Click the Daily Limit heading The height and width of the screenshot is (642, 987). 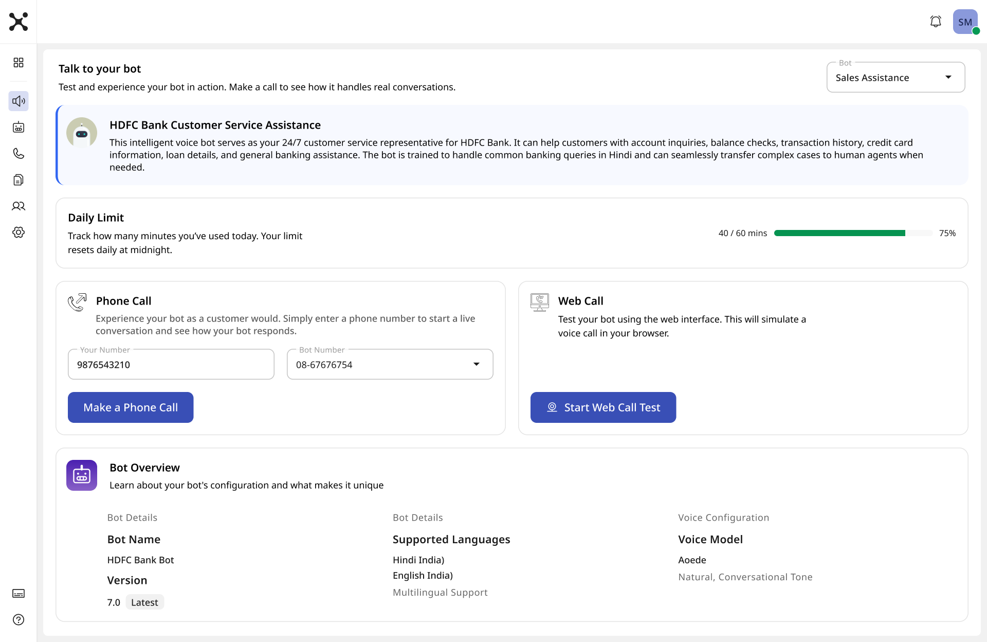point(96,218)
